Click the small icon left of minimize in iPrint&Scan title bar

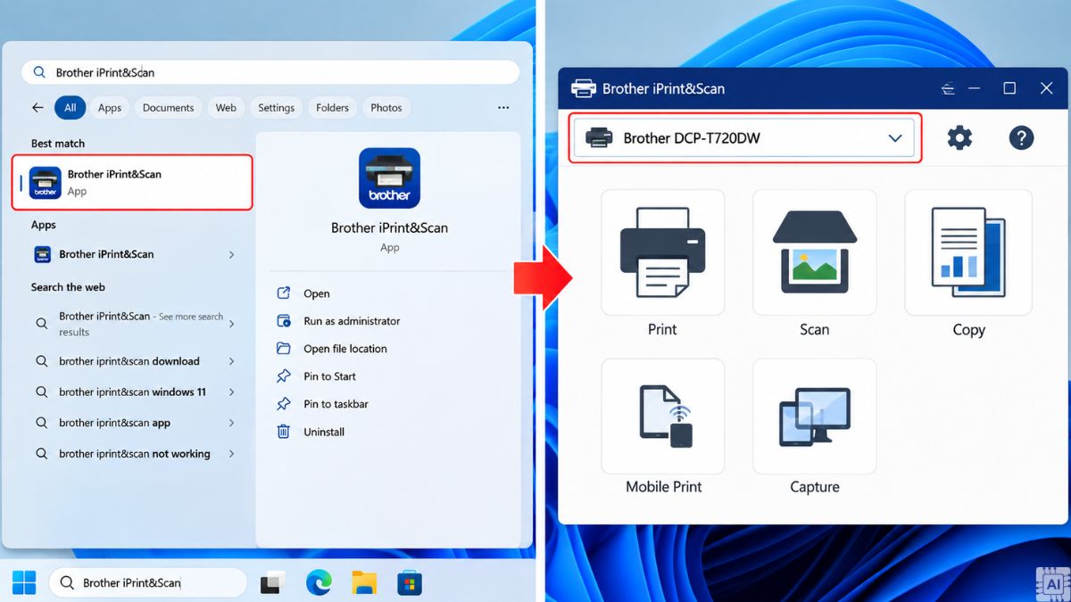click(x=948, y=88)
